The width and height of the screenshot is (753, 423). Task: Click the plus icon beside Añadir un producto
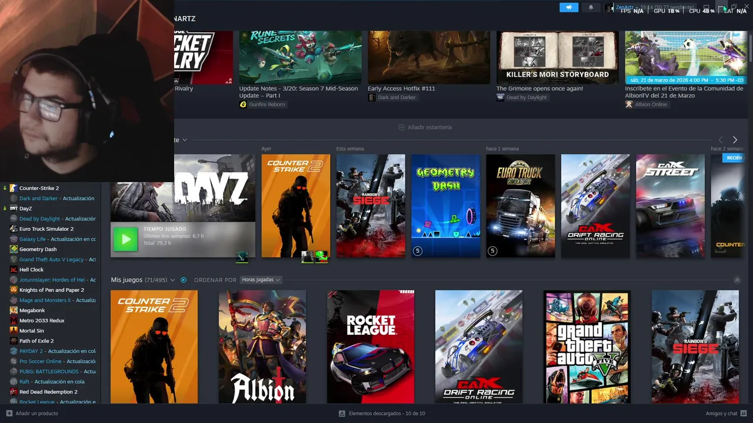click(9, 414)
